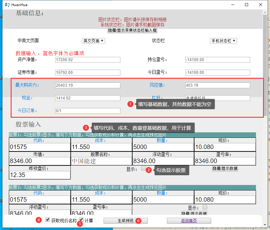Tick the 显示 checkbox for stock 2
The width and height of the screenshot is (270, 230).
205,207
